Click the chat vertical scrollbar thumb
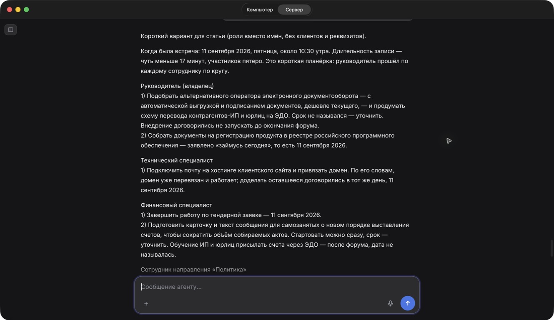 point(552,248)
